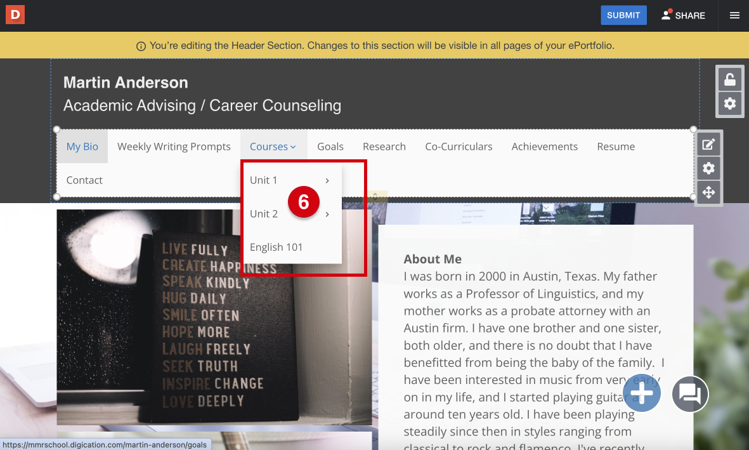The image size is (749, 450).
Task: Switch to the My Bio tab
Action: coord(82,147)
